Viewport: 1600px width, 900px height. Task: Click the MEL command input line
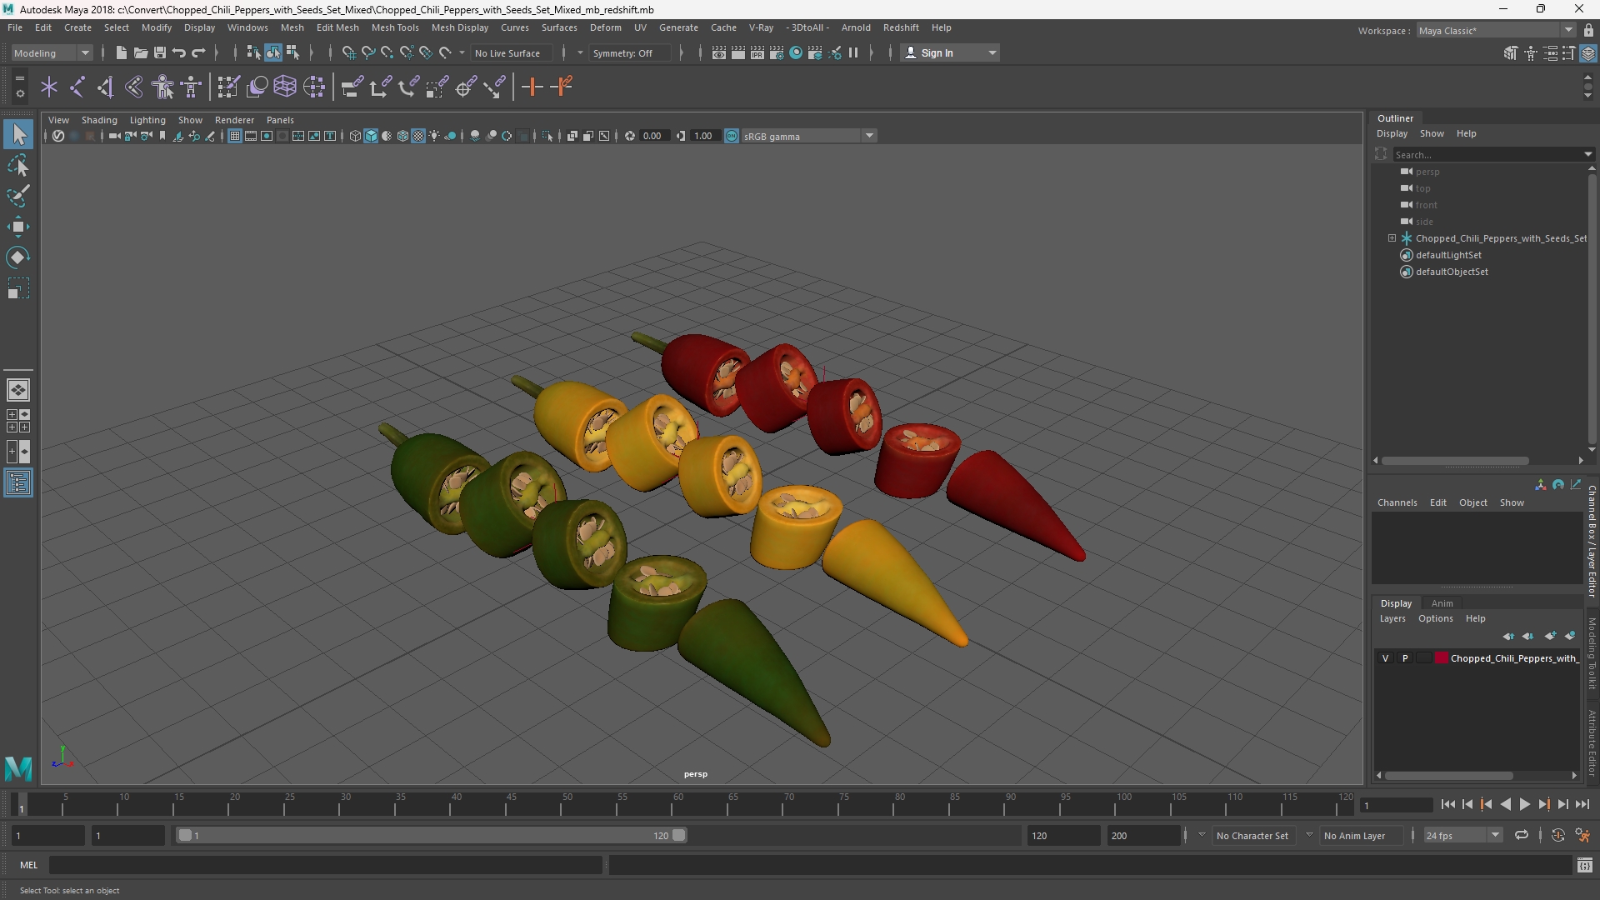pos(325,866)
